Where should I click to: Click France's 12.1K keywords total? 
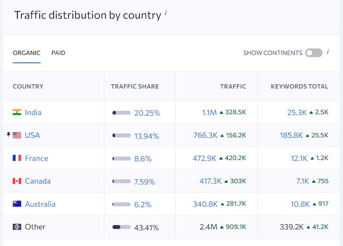point(299,158)
